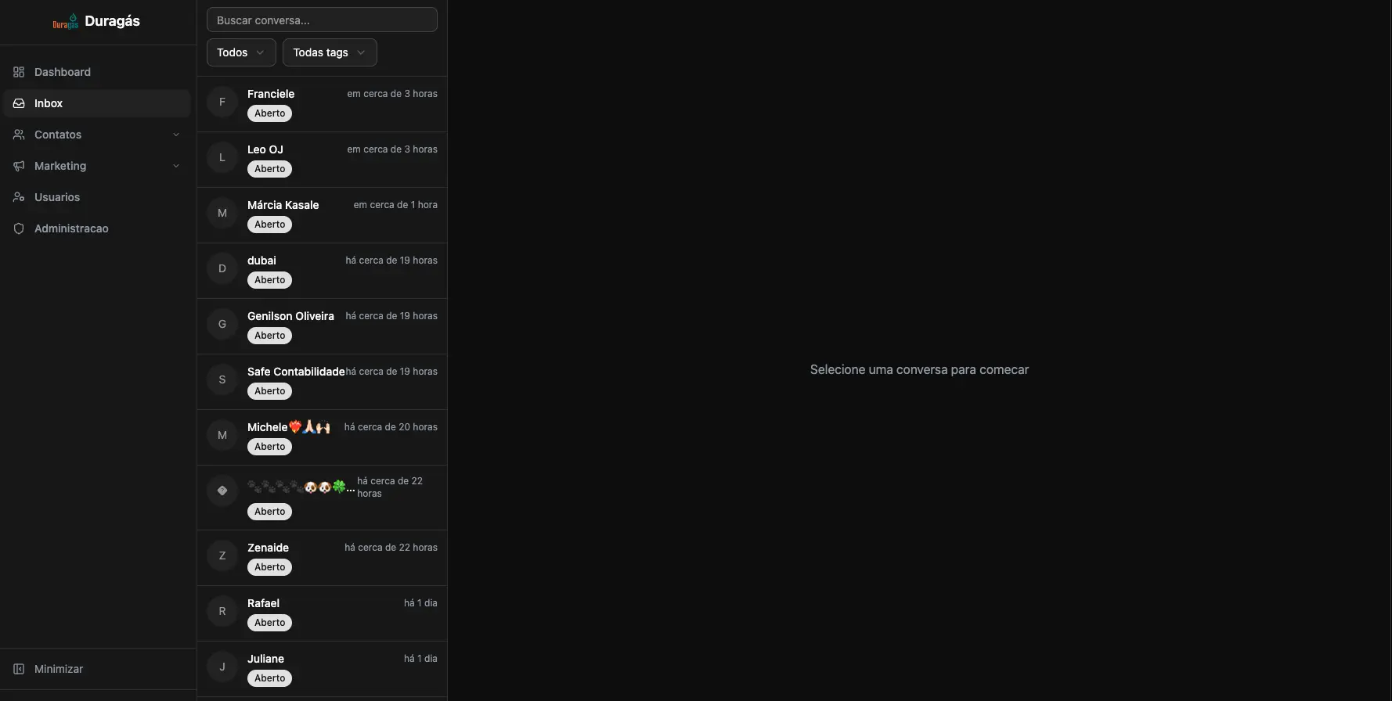
Task: Open the Michele conversation with emojis
Action: 322,437
